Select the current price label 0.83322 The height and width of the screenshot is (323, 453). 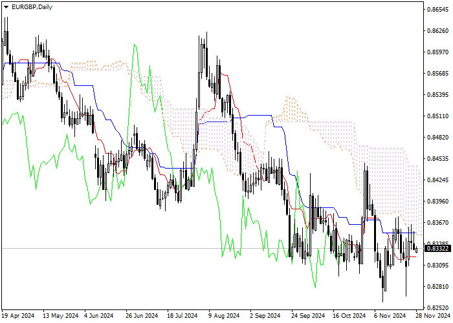coord(437,248)
